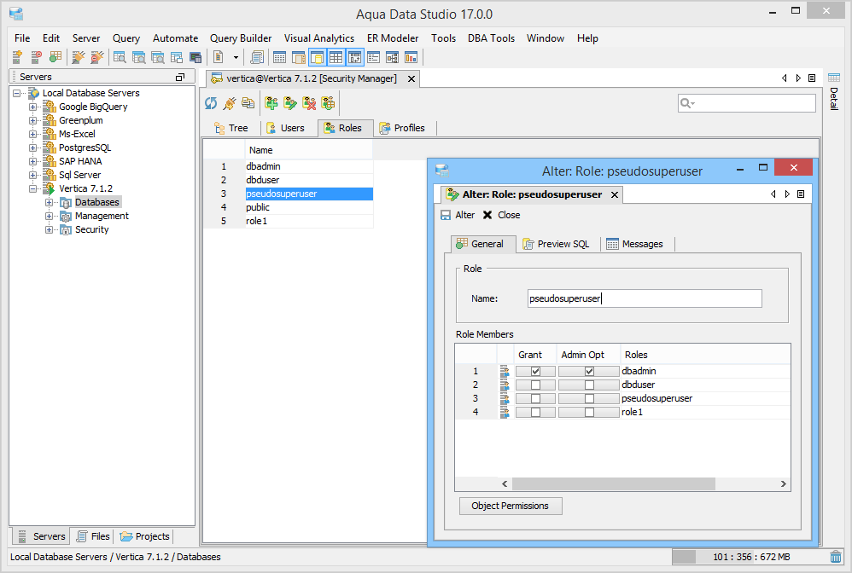Open the vertical Detail side panel tab

click(x=834, y=91)
